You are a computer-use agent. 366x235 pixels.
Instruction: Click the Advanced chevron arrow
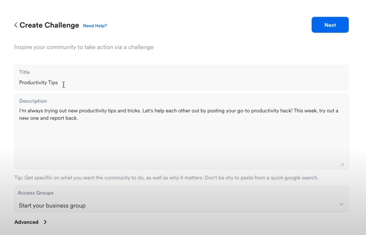click(45, 222)
